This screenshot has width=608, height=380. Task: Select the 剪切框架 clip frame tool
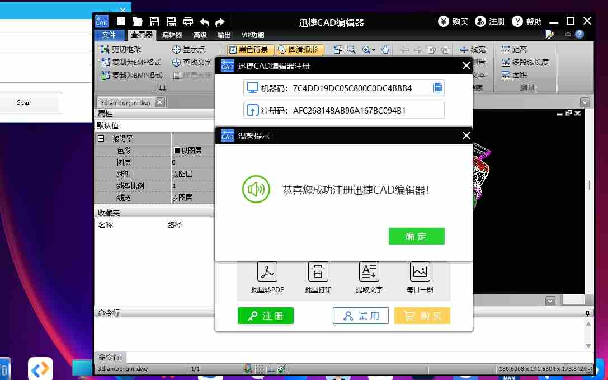(121, 49)
